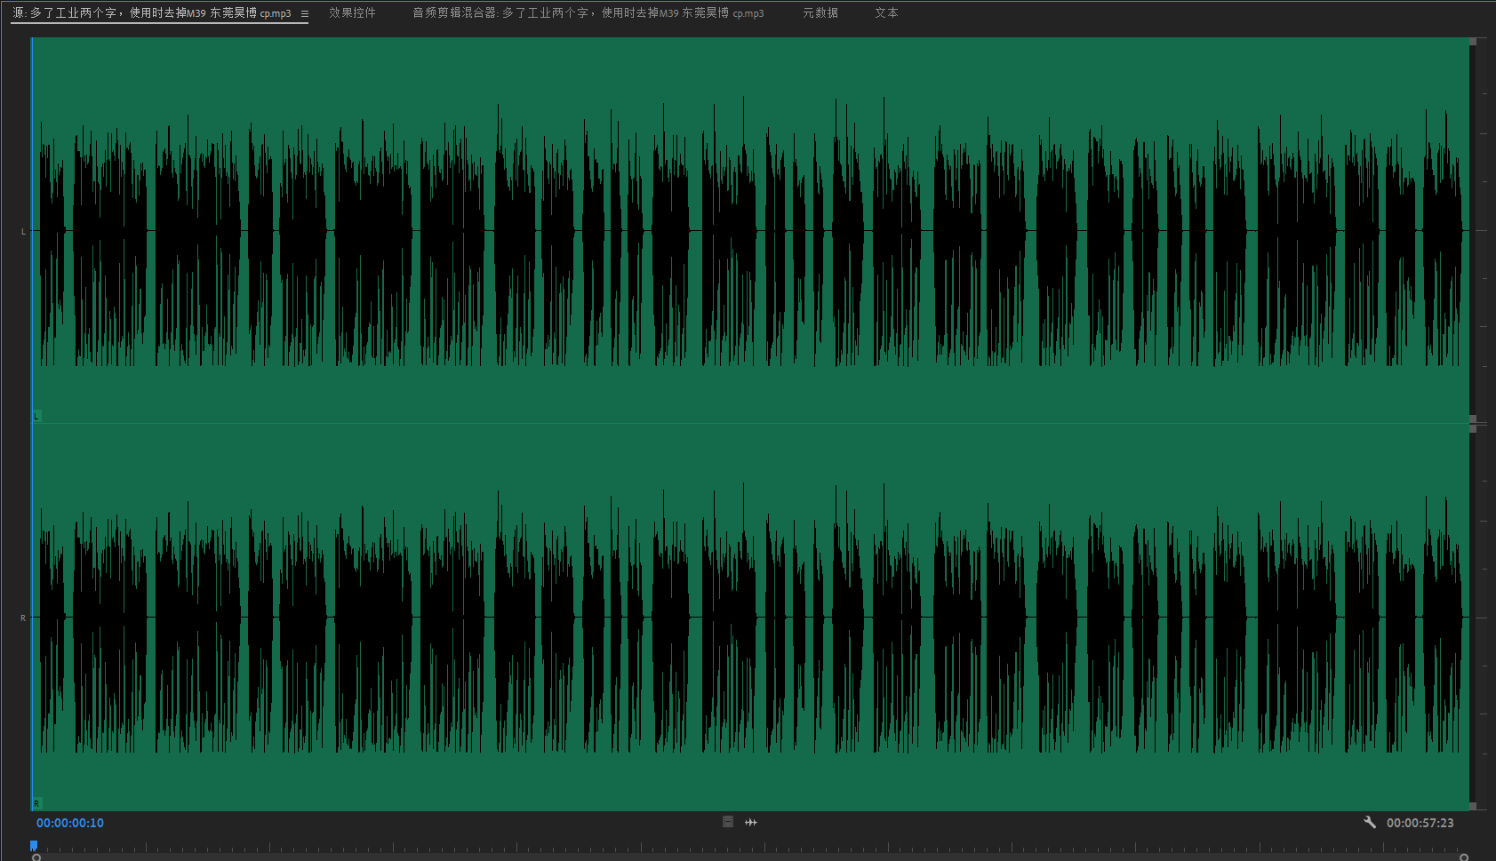Click the left channel L label

(x=23, y=232)
